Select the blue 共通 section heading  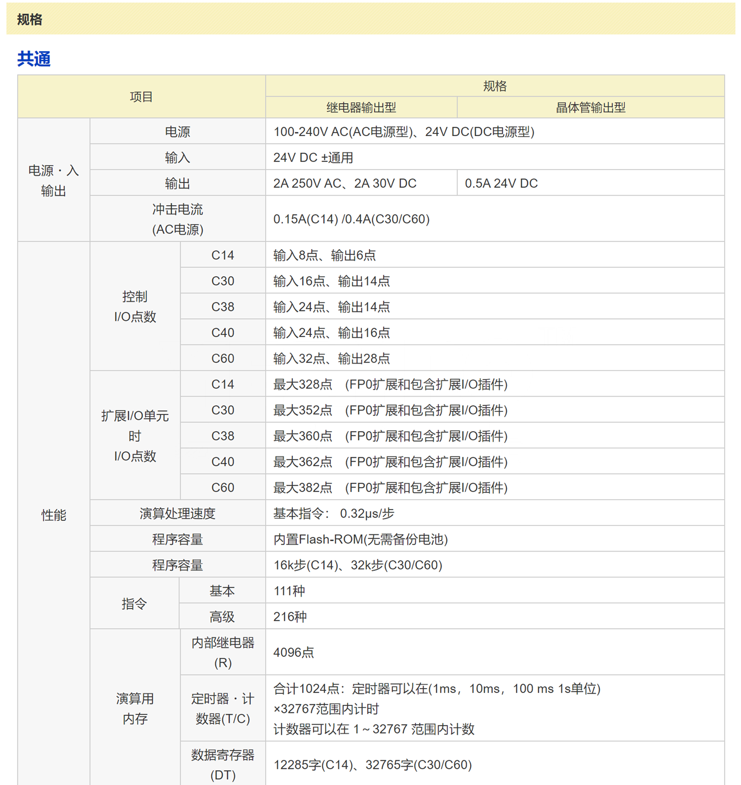pos(34,59)
